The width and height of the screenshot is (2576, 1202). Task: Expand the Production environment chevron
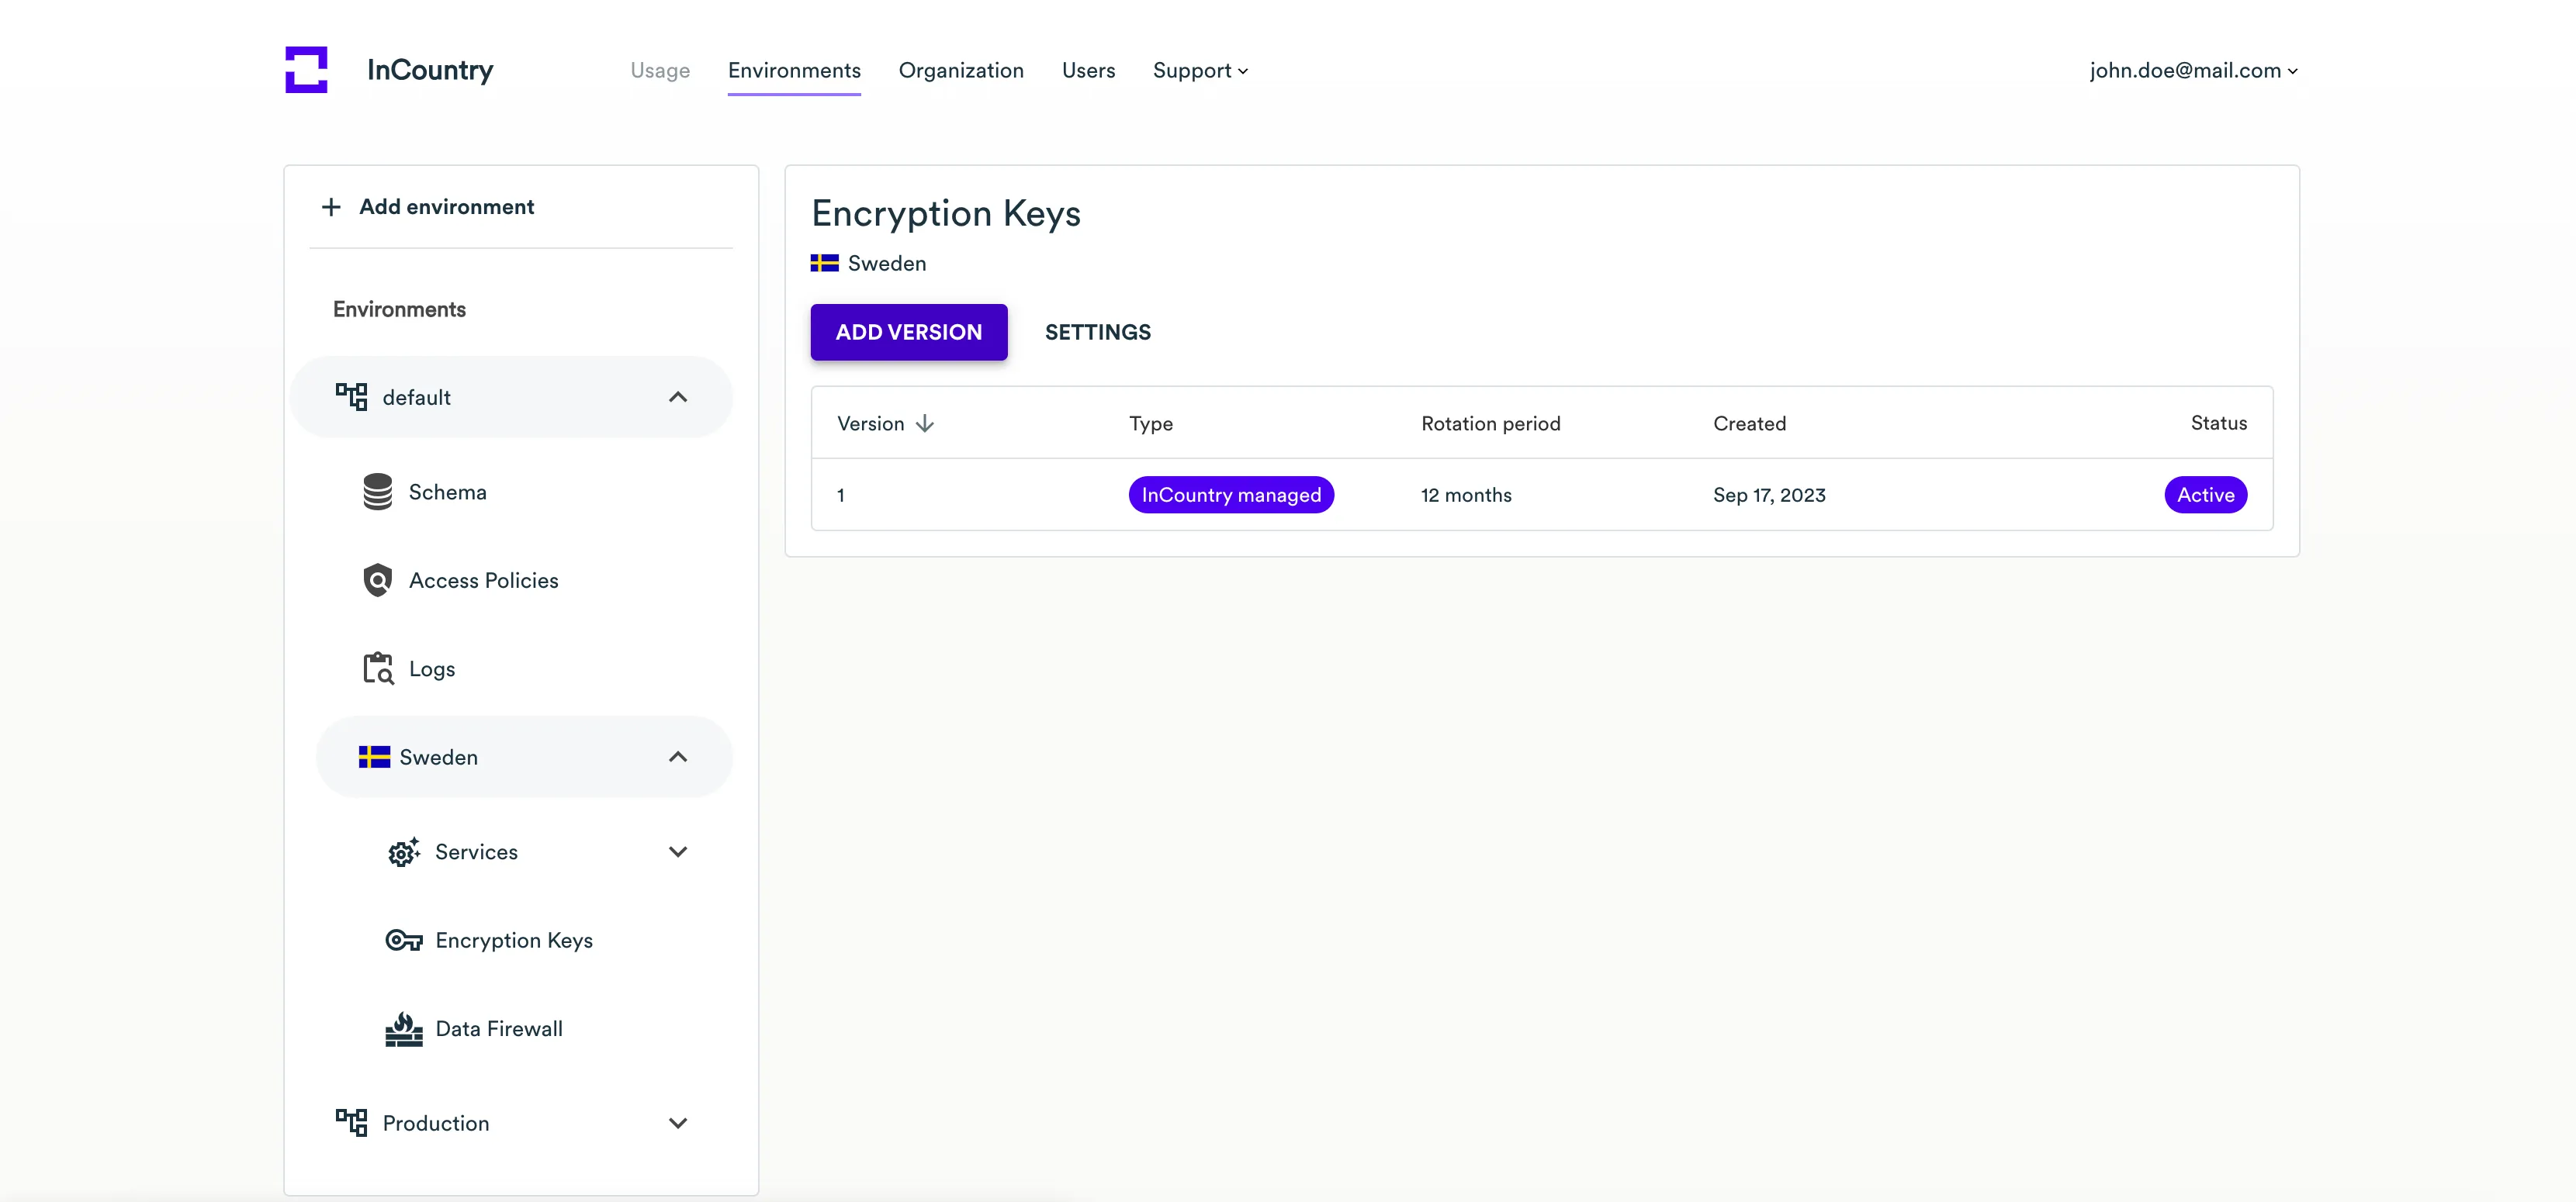(x=678, y=1123)
